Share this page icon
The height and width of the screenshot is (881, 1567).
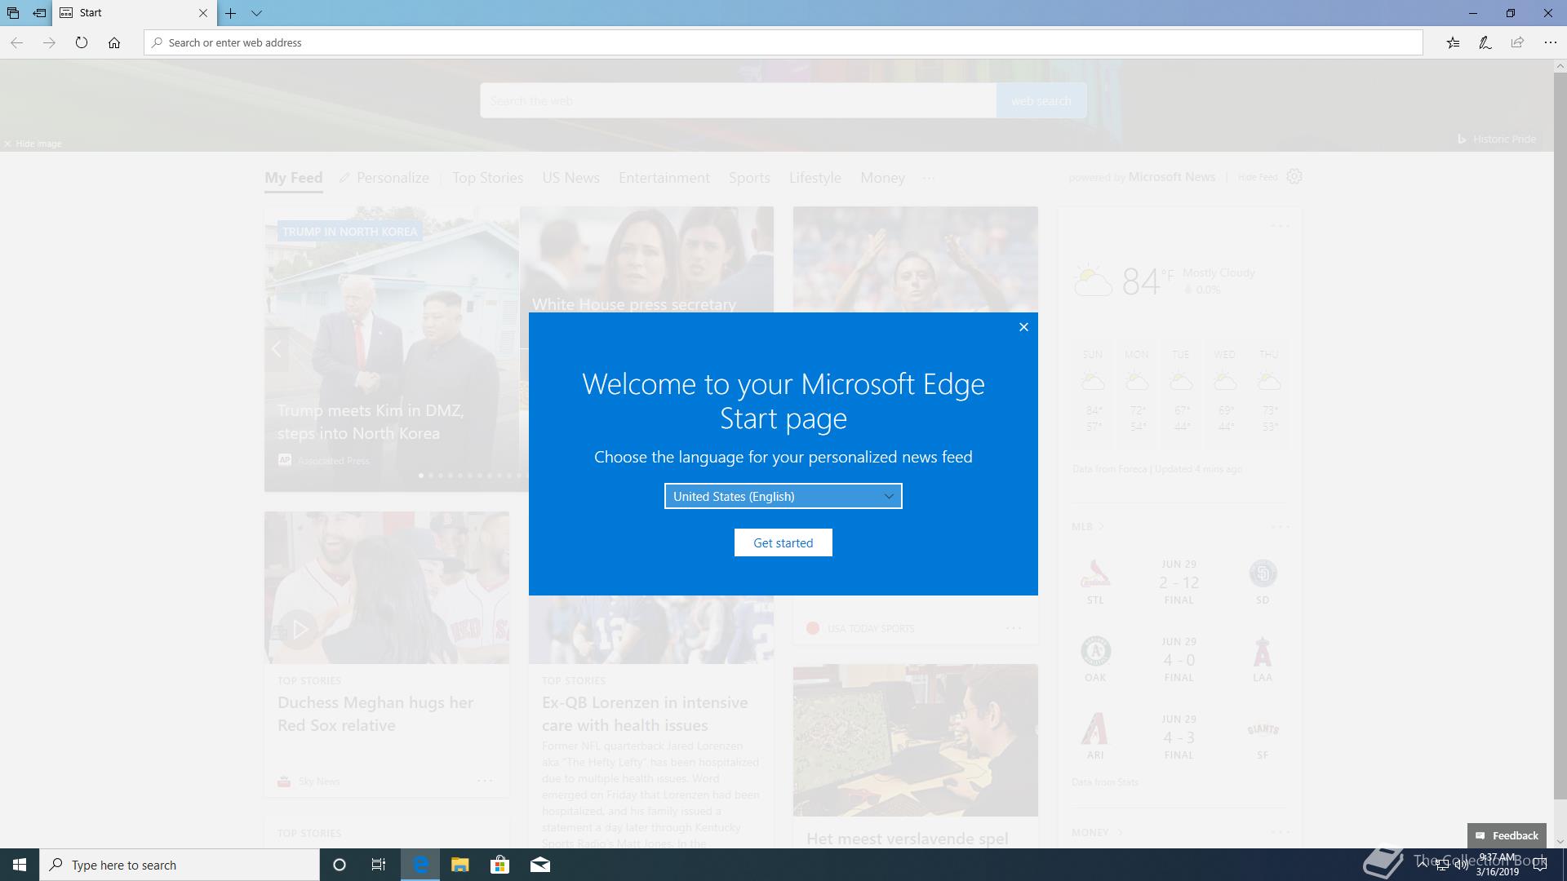1517,42
